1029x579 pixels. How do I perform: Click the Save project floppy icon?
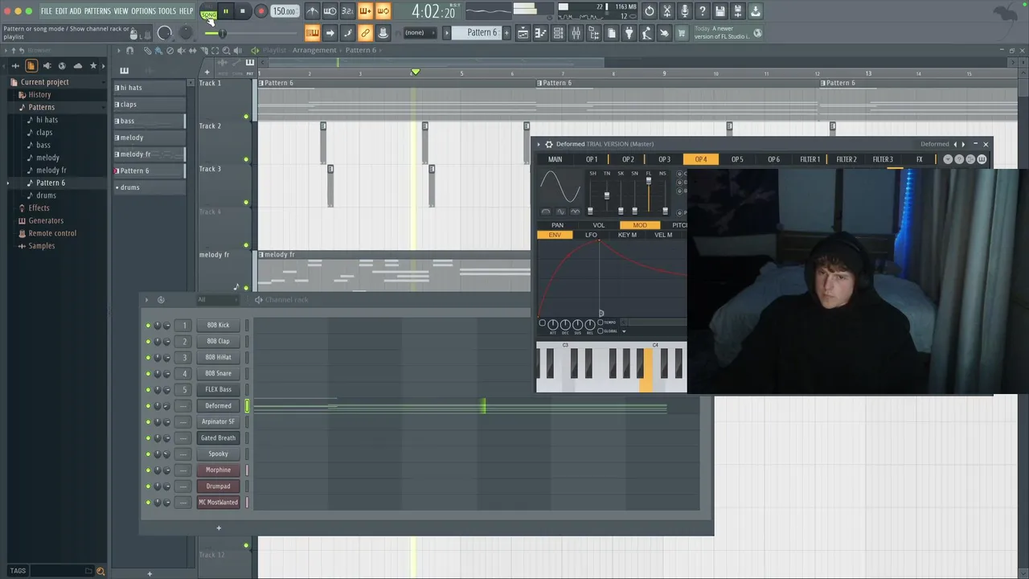(x=720, y=11)
